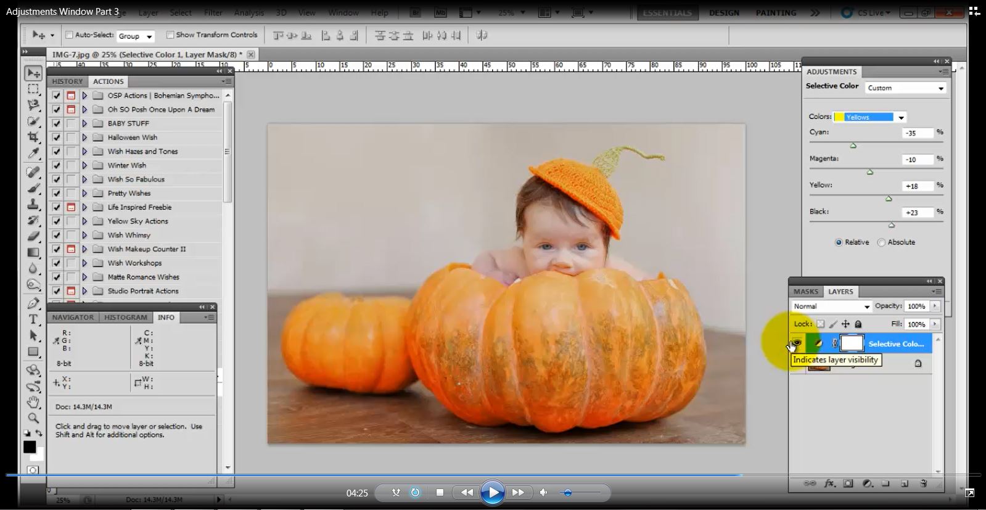Screen dimensions: 986x510
Task: Open the Selective Color Custom preset dropdown
Action: click(x=905, y=88)
